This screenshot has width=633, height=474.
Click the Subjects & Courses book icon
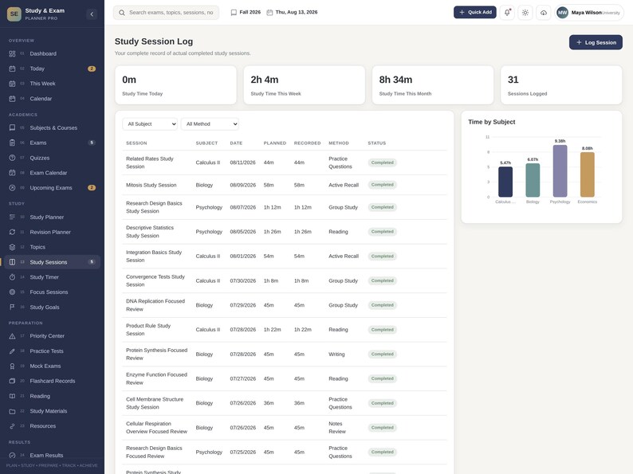pyautogui.click(x=12, y=127)
